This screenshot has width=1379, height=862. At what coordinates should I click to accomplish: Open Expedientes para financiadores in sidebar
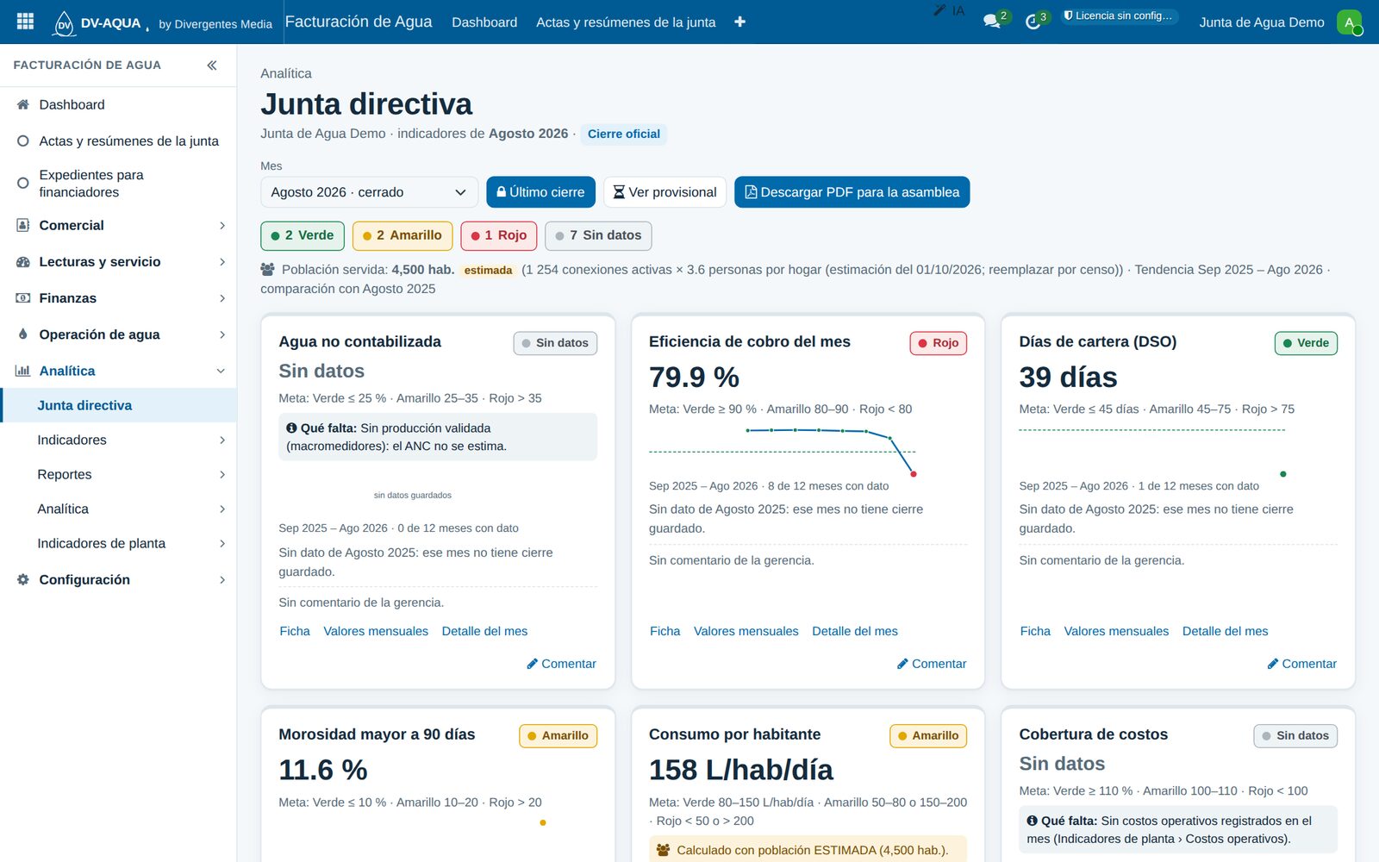[x=119, y=183]
